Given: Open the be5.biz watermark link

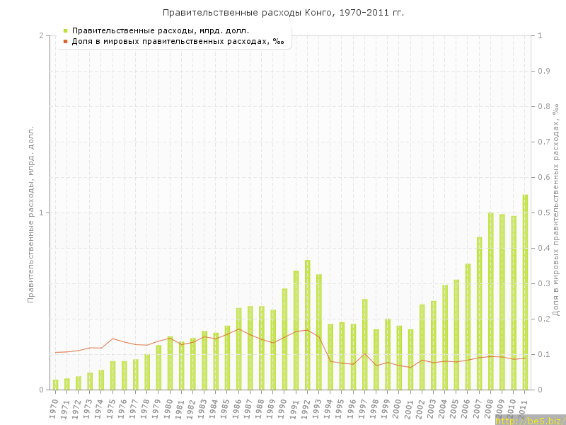Looking at the screenshot, I should [x=529, y=420].
